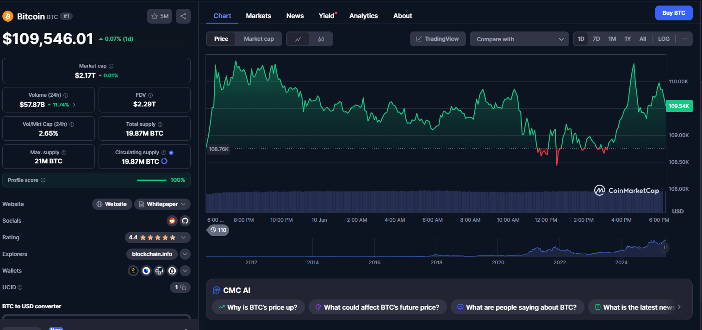This screenshot has height=330, width=702.
Task: Click the verified badge beside Circulating supply
Action: (x=171, y=153)
